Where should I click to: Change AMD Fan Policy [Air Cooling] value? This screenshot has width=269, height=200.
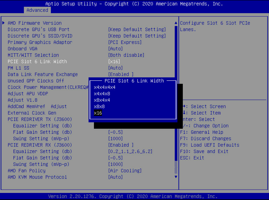(x=125, y=171)
